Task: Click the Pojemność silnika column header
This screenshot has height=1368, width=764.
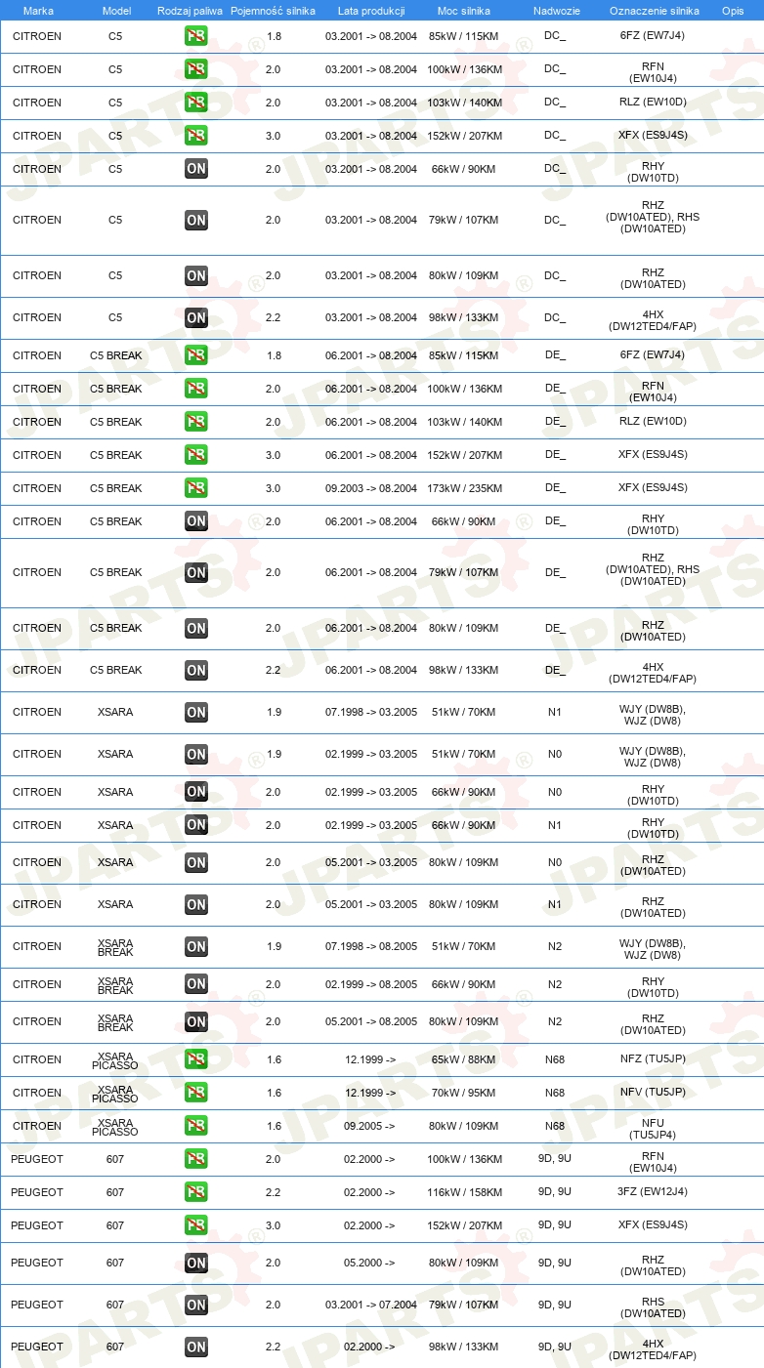Action: pos(273,11)
